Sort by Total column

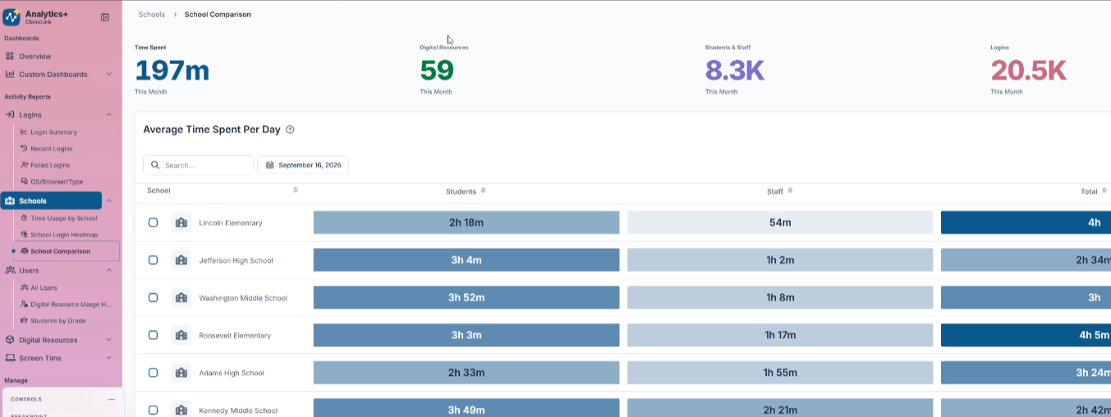pyautogui.click(x=1104, y=190)
